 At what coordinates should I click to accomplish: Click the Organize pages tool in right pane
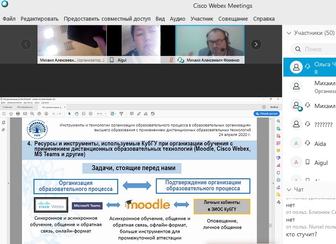point(278,143)
